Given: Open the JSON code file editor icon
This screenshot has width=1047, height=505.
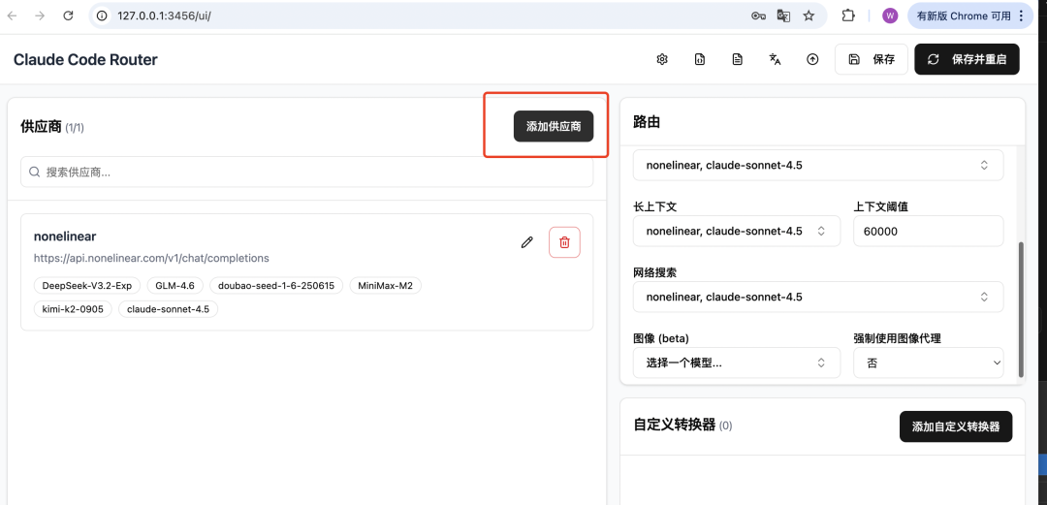Looking at the screenshot, I should pos(700,59).
